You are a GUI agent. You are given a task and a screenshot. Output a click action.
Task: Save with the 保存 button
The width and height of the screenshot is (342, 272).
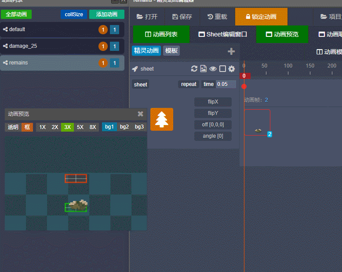182,17
